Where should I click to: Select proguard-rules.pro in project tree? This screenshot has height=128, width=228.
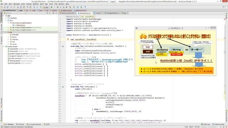pyautogui.click(x=16, y=56)
